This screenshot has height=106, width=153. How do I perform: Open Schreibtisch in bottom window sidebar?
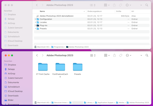pos(12,87)
